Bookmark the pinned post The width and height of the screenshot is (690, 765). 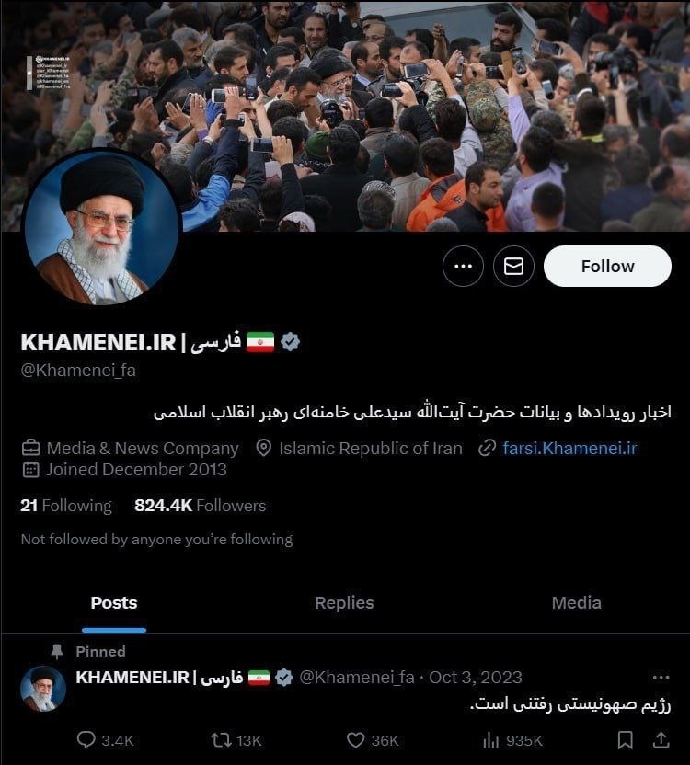(x=625, y=740)
